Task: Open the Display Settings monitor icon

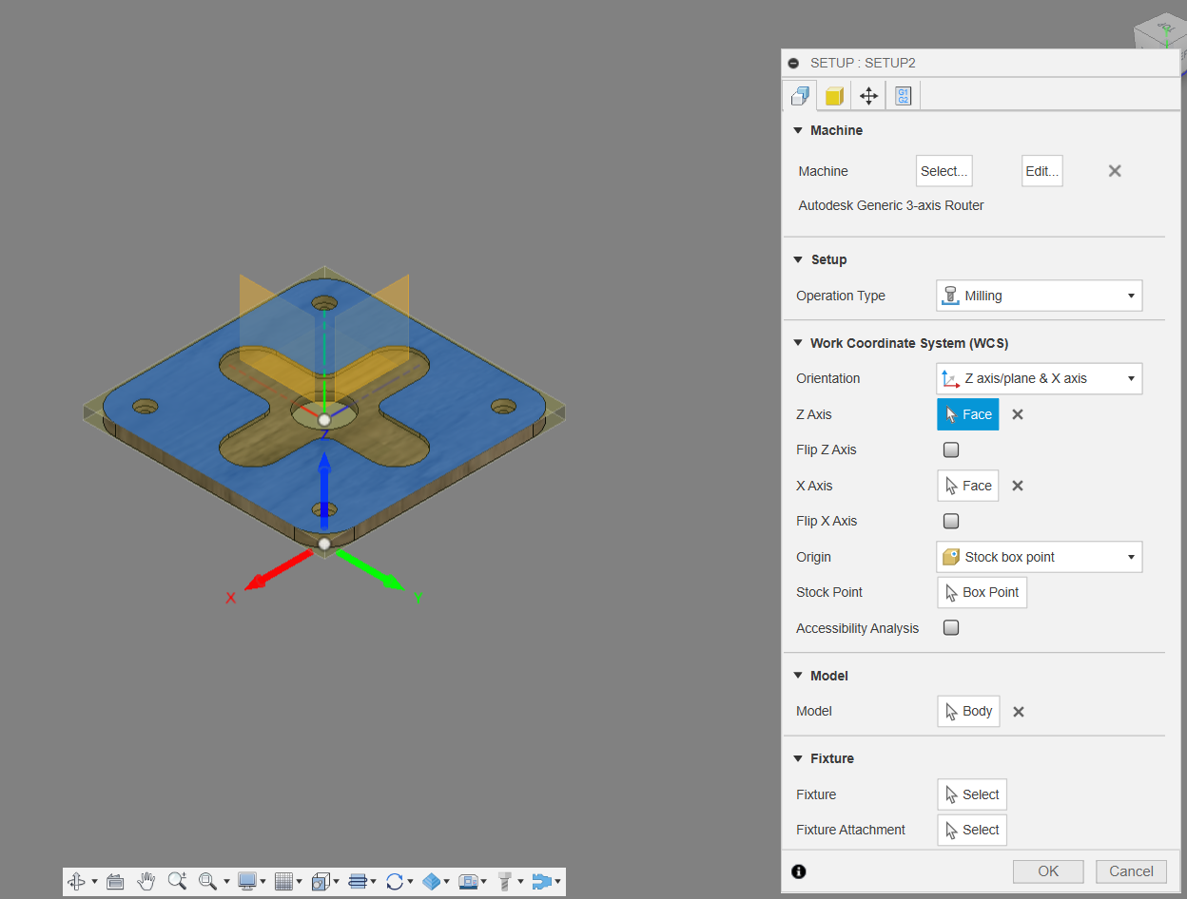Action: coord(247,882)
